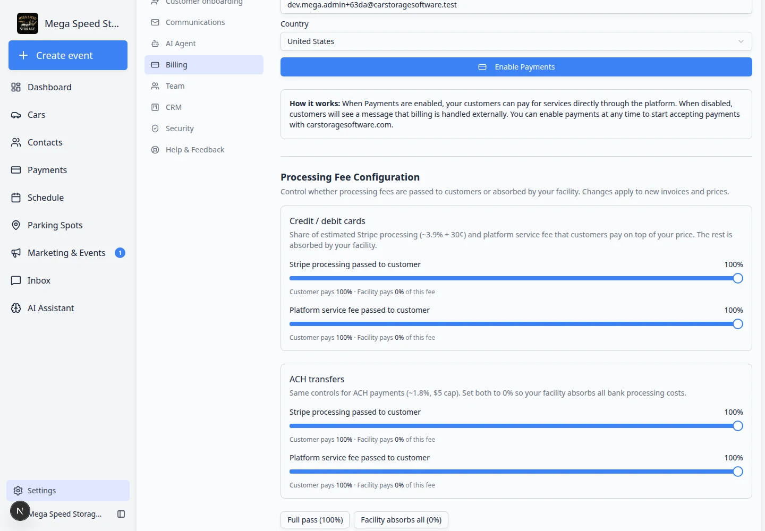Open Marketing & Events page
The height and width of the screenshot is (531, 765).
click(x=68, y=253)
